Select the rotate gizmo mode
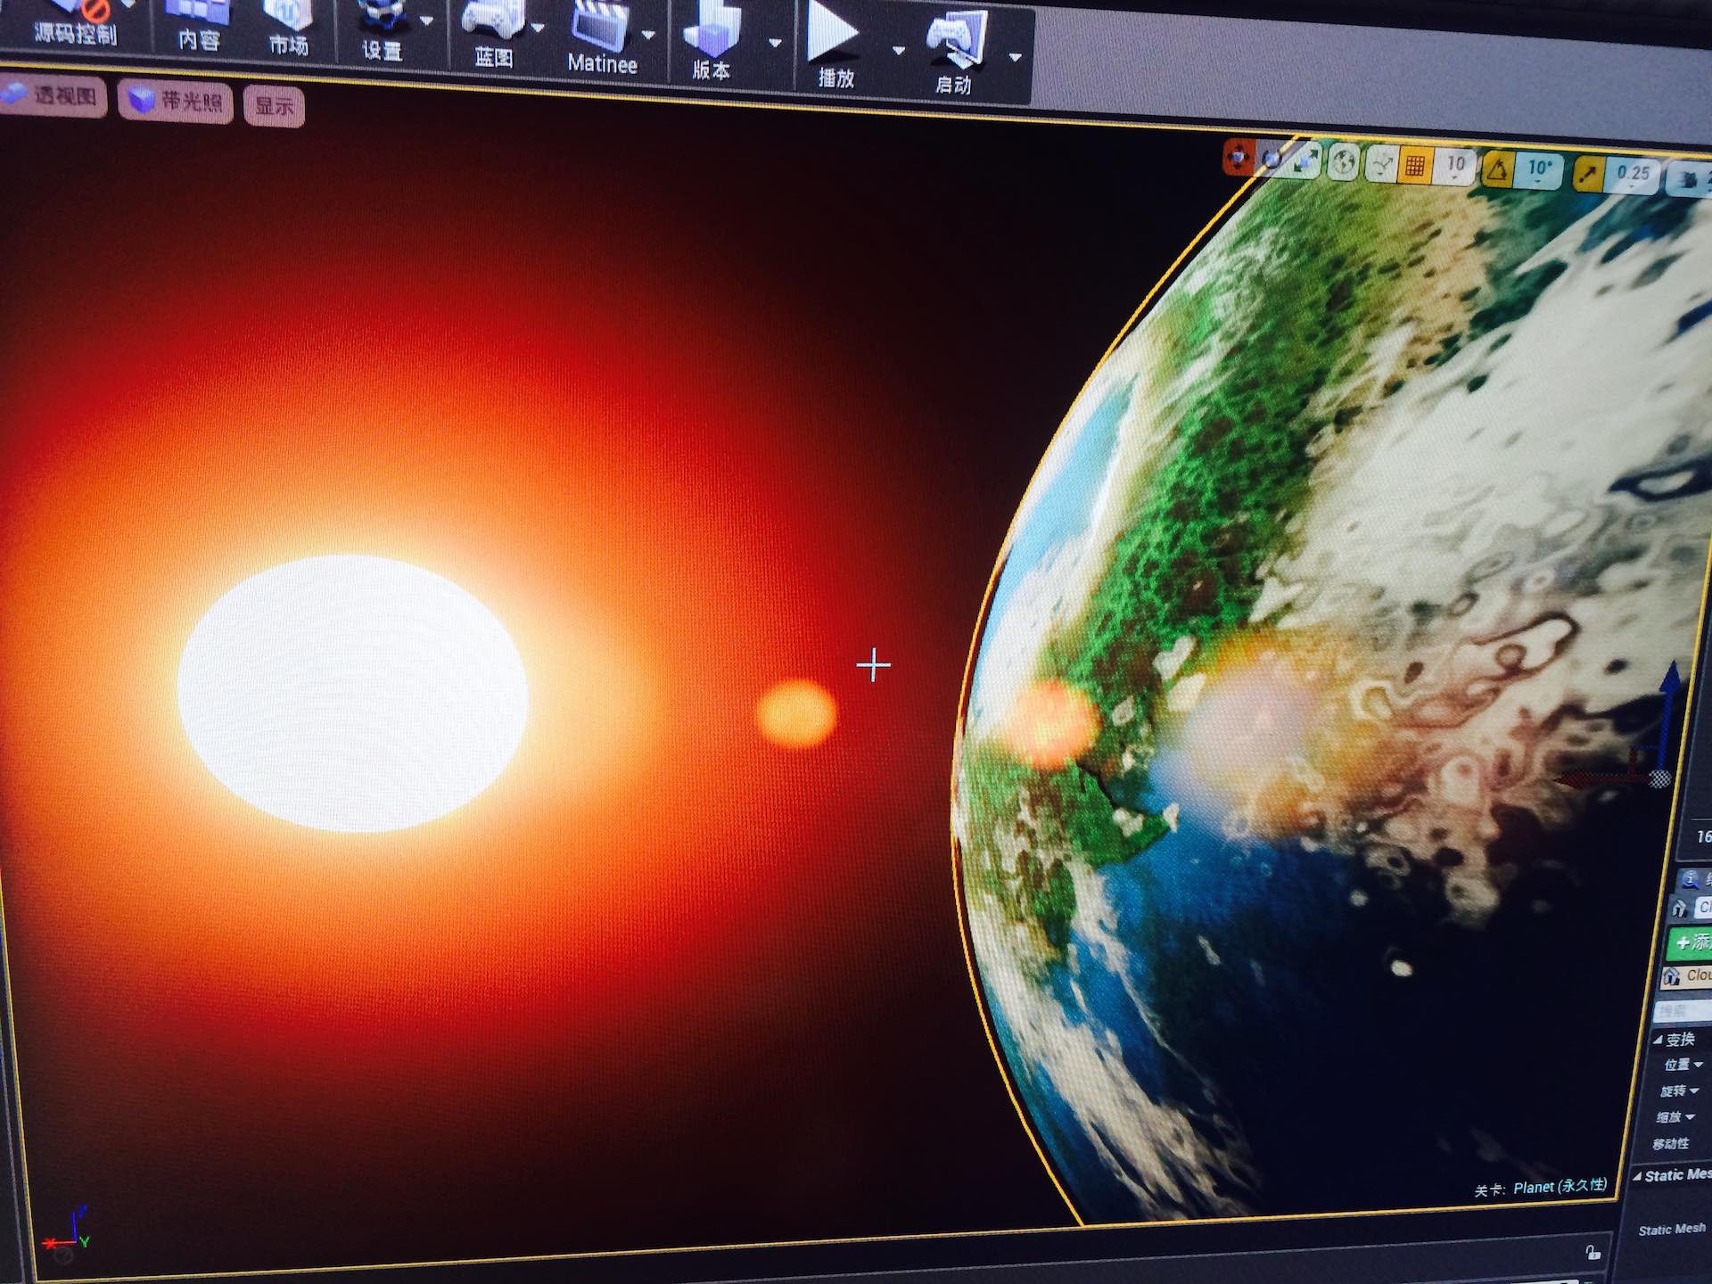The width and height of the screenshot is (1712, 1284). [1271, 160]
